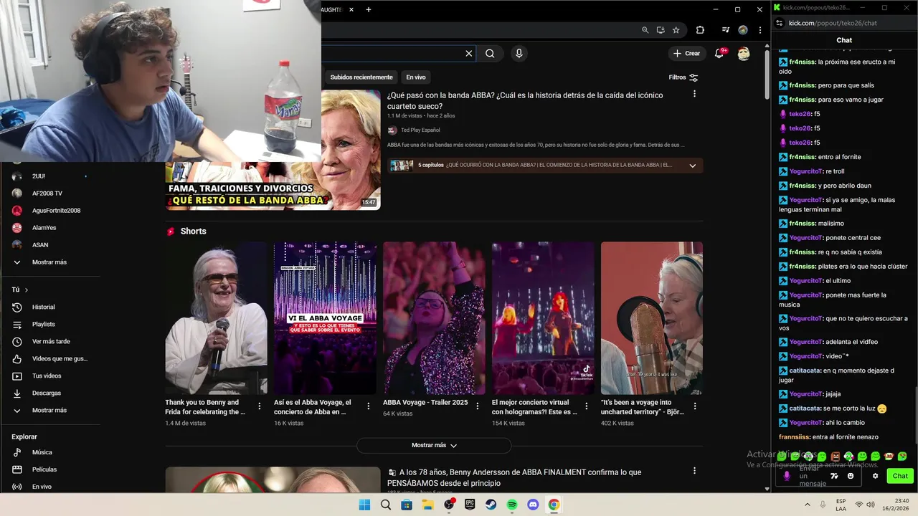This screenshot has width=918, height=516.
Task: Open options for Benny Andersson video
Action: click(x=694, y=471)
